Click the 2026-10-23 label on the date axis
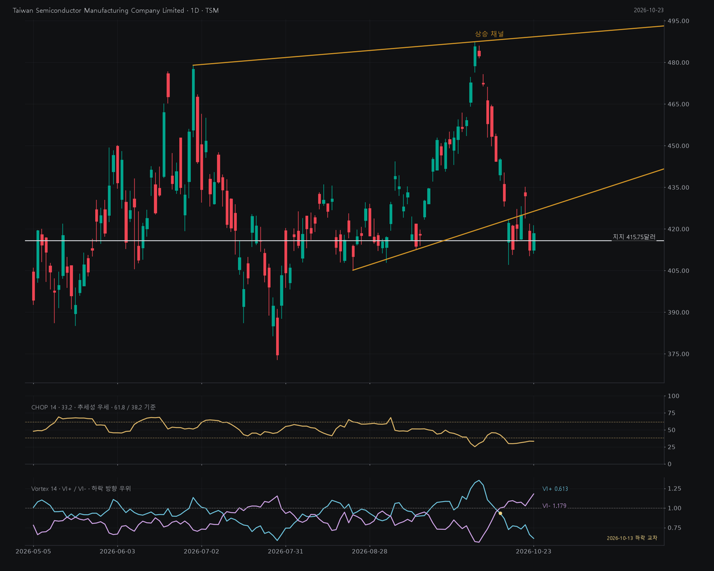The width and height of the screenshot is (714, 571). [533, 551]
